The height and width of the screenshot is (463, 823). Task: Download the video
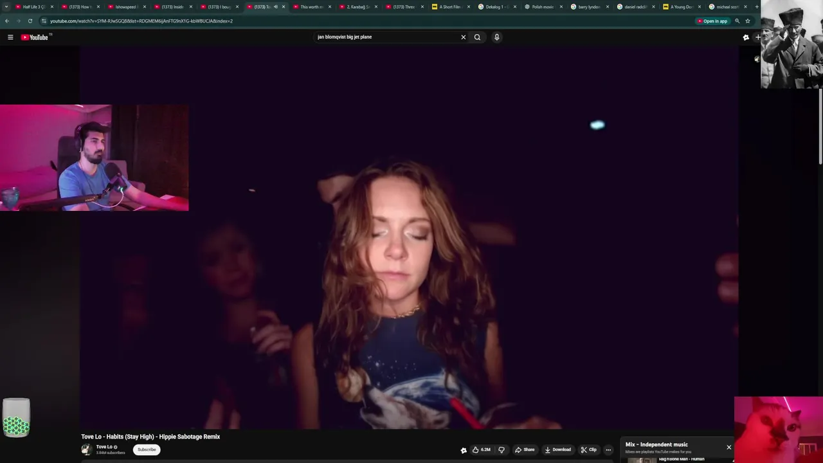click(557, 449)
